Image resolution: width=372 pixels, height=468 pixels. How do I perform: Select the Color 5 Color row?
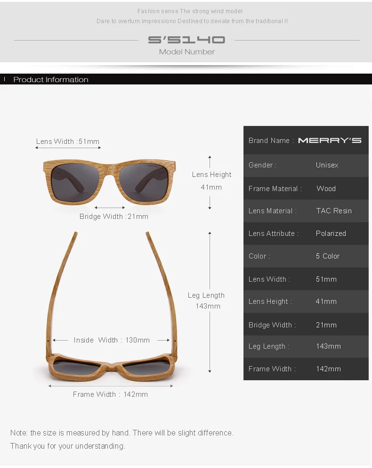306,256
